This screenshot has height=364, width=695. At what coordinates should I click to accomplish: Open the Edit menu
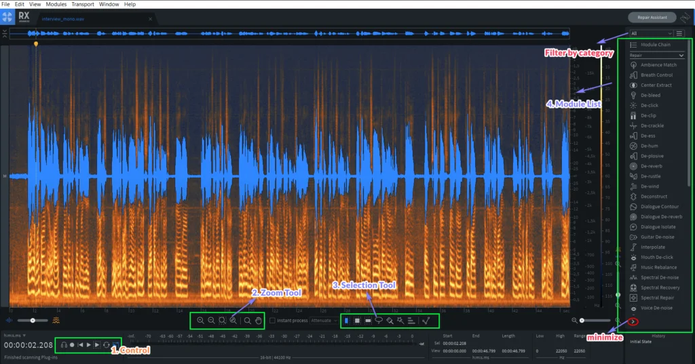20,4
